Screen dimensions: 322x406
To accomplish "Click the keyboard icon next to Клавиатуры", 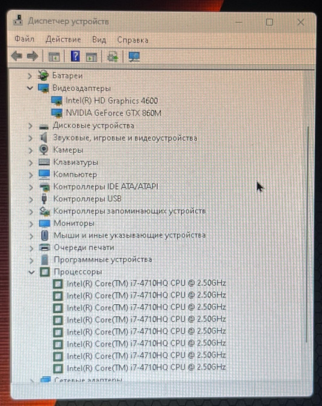I will click(x=44, y=162).
